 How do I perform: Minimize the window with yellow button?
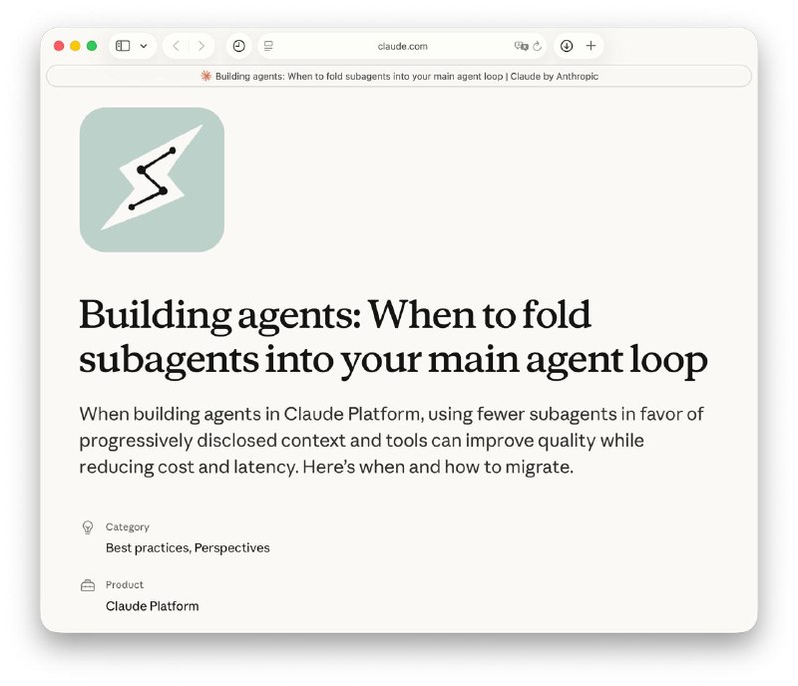(76, 46)
